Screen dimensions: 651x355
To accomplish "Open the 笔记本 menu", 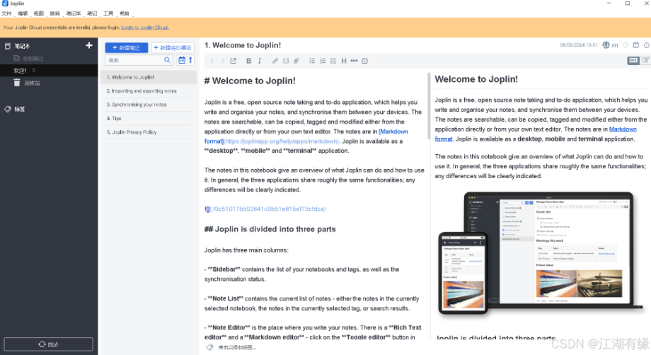I will 74,13.
